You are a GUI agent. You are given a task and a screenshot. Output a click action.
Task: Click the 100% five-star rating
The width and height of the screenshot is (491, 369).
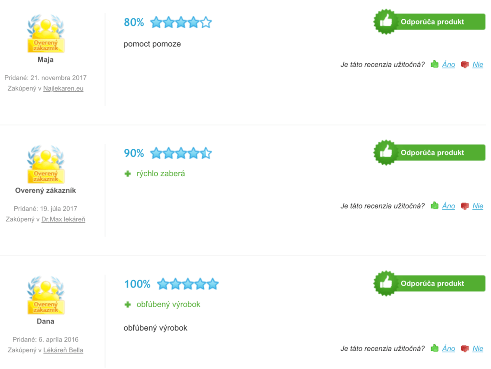tap(187, 284)
